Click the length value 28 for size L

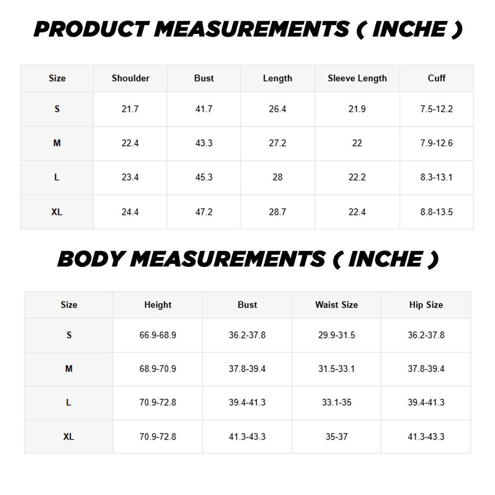point(278,177)
